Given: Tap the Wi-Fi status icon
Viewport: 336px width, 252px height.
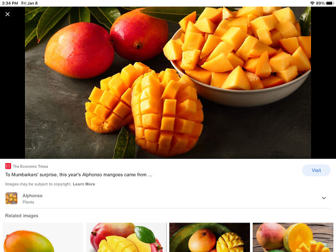Looking at the screenshot, I should pos(312,3).
